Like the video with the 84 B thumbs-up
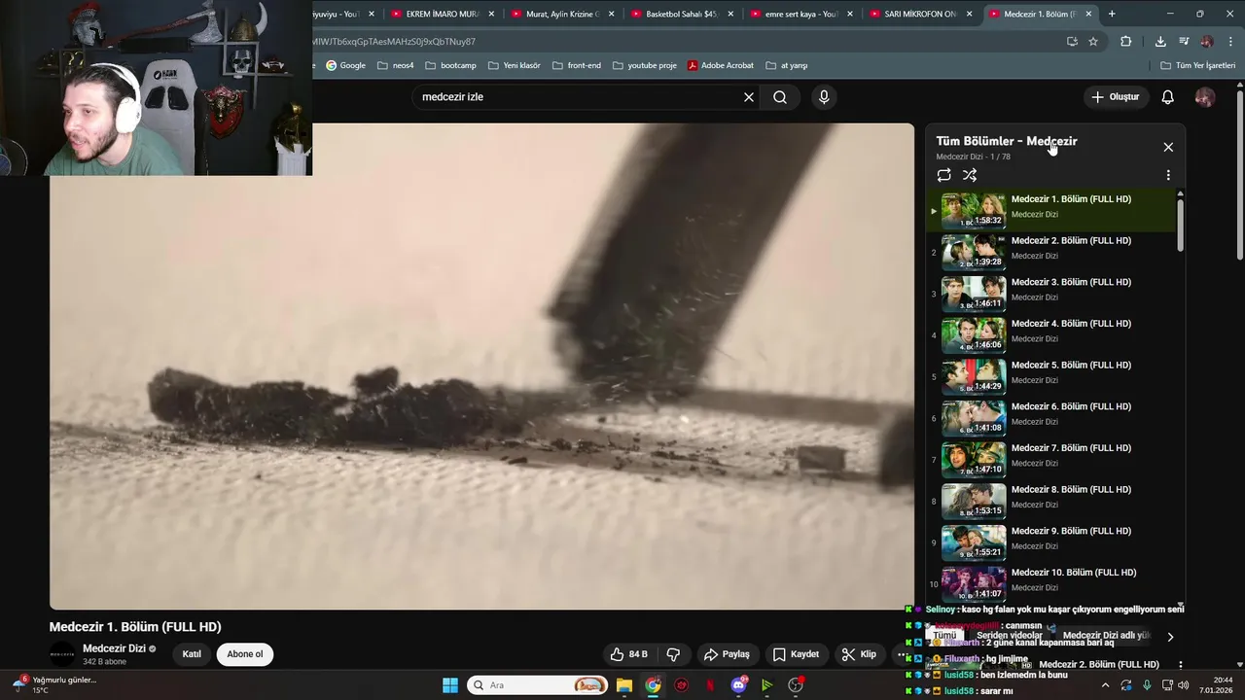 tap(628, 654)
